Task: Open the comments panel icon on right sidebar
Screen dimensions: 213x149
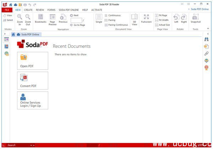Action: 207,46
